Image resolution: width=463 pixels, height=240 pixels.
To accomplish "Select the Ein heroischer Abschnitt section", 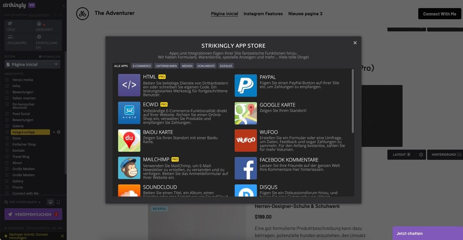I will coord(24,106).
